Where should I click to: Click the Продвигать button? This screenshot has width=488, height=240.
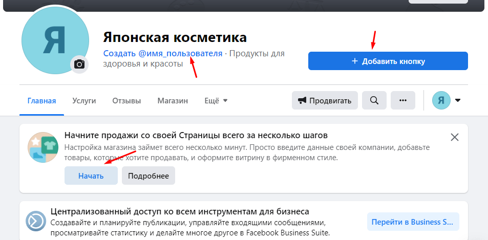[325, 100]
